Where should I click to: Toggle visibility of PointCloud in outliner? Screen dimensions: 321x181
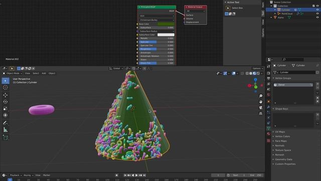click(x=317, y=14)
